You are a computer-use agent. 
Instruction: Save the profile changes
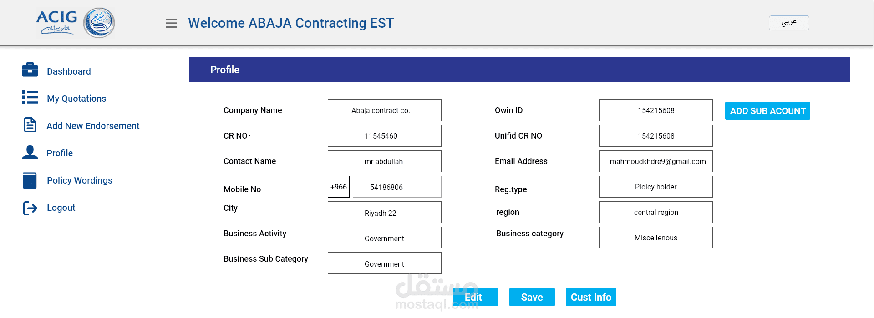click(532, 297)
